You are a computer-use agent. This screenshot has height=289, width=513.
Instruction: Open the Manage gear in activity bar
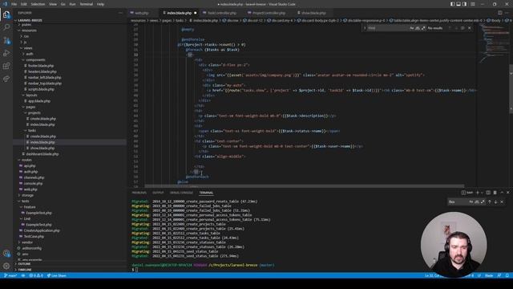6,266
